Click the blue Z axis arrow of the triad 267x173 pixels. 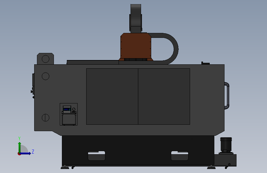(x=26, y=153)
